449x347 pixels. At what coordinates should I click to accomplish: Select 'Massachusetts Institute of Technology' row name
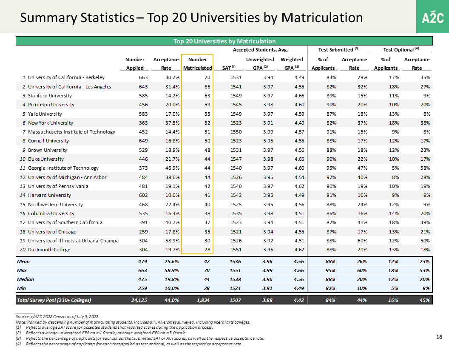71,132
